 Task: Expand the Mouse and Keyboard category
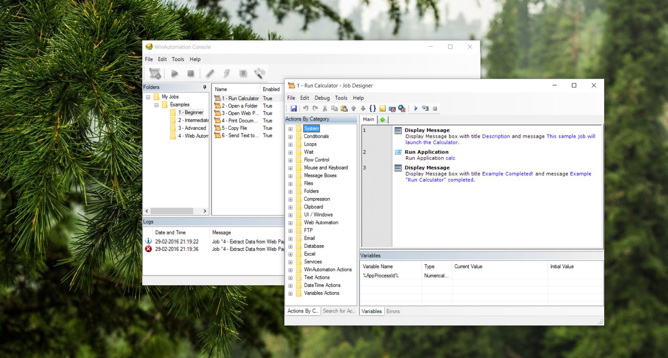290,168
